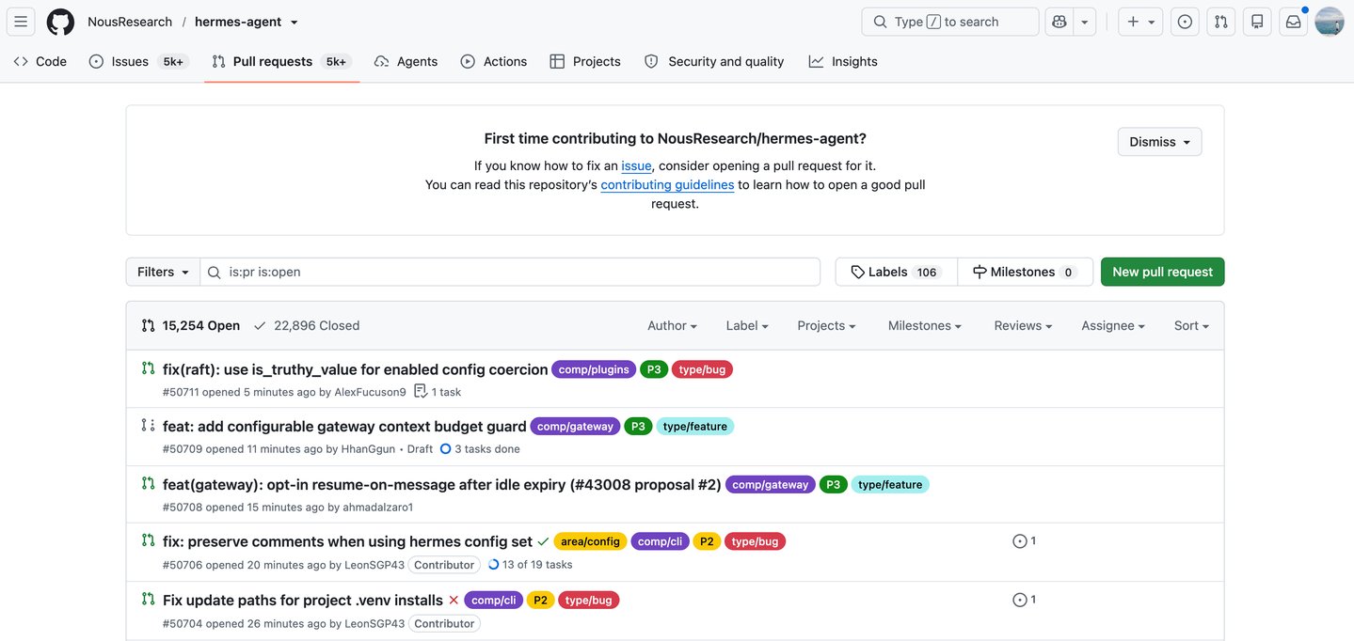Click comp/cli label on .venv installs PR

point(494,600)
